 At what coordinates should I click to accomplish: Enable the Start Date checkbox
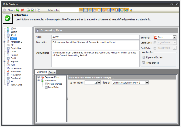point(155,43)
